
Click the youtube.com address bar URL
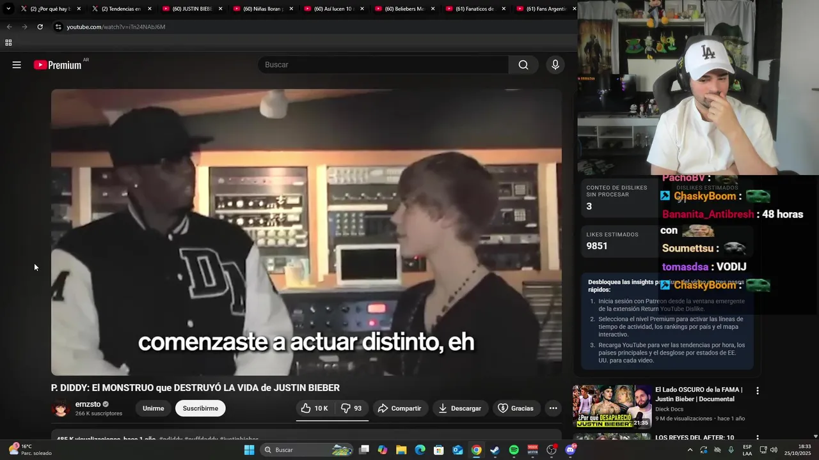[116, 27]
